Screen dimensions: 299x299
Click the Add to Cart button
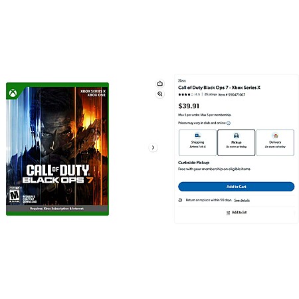[x=237, y=187]
